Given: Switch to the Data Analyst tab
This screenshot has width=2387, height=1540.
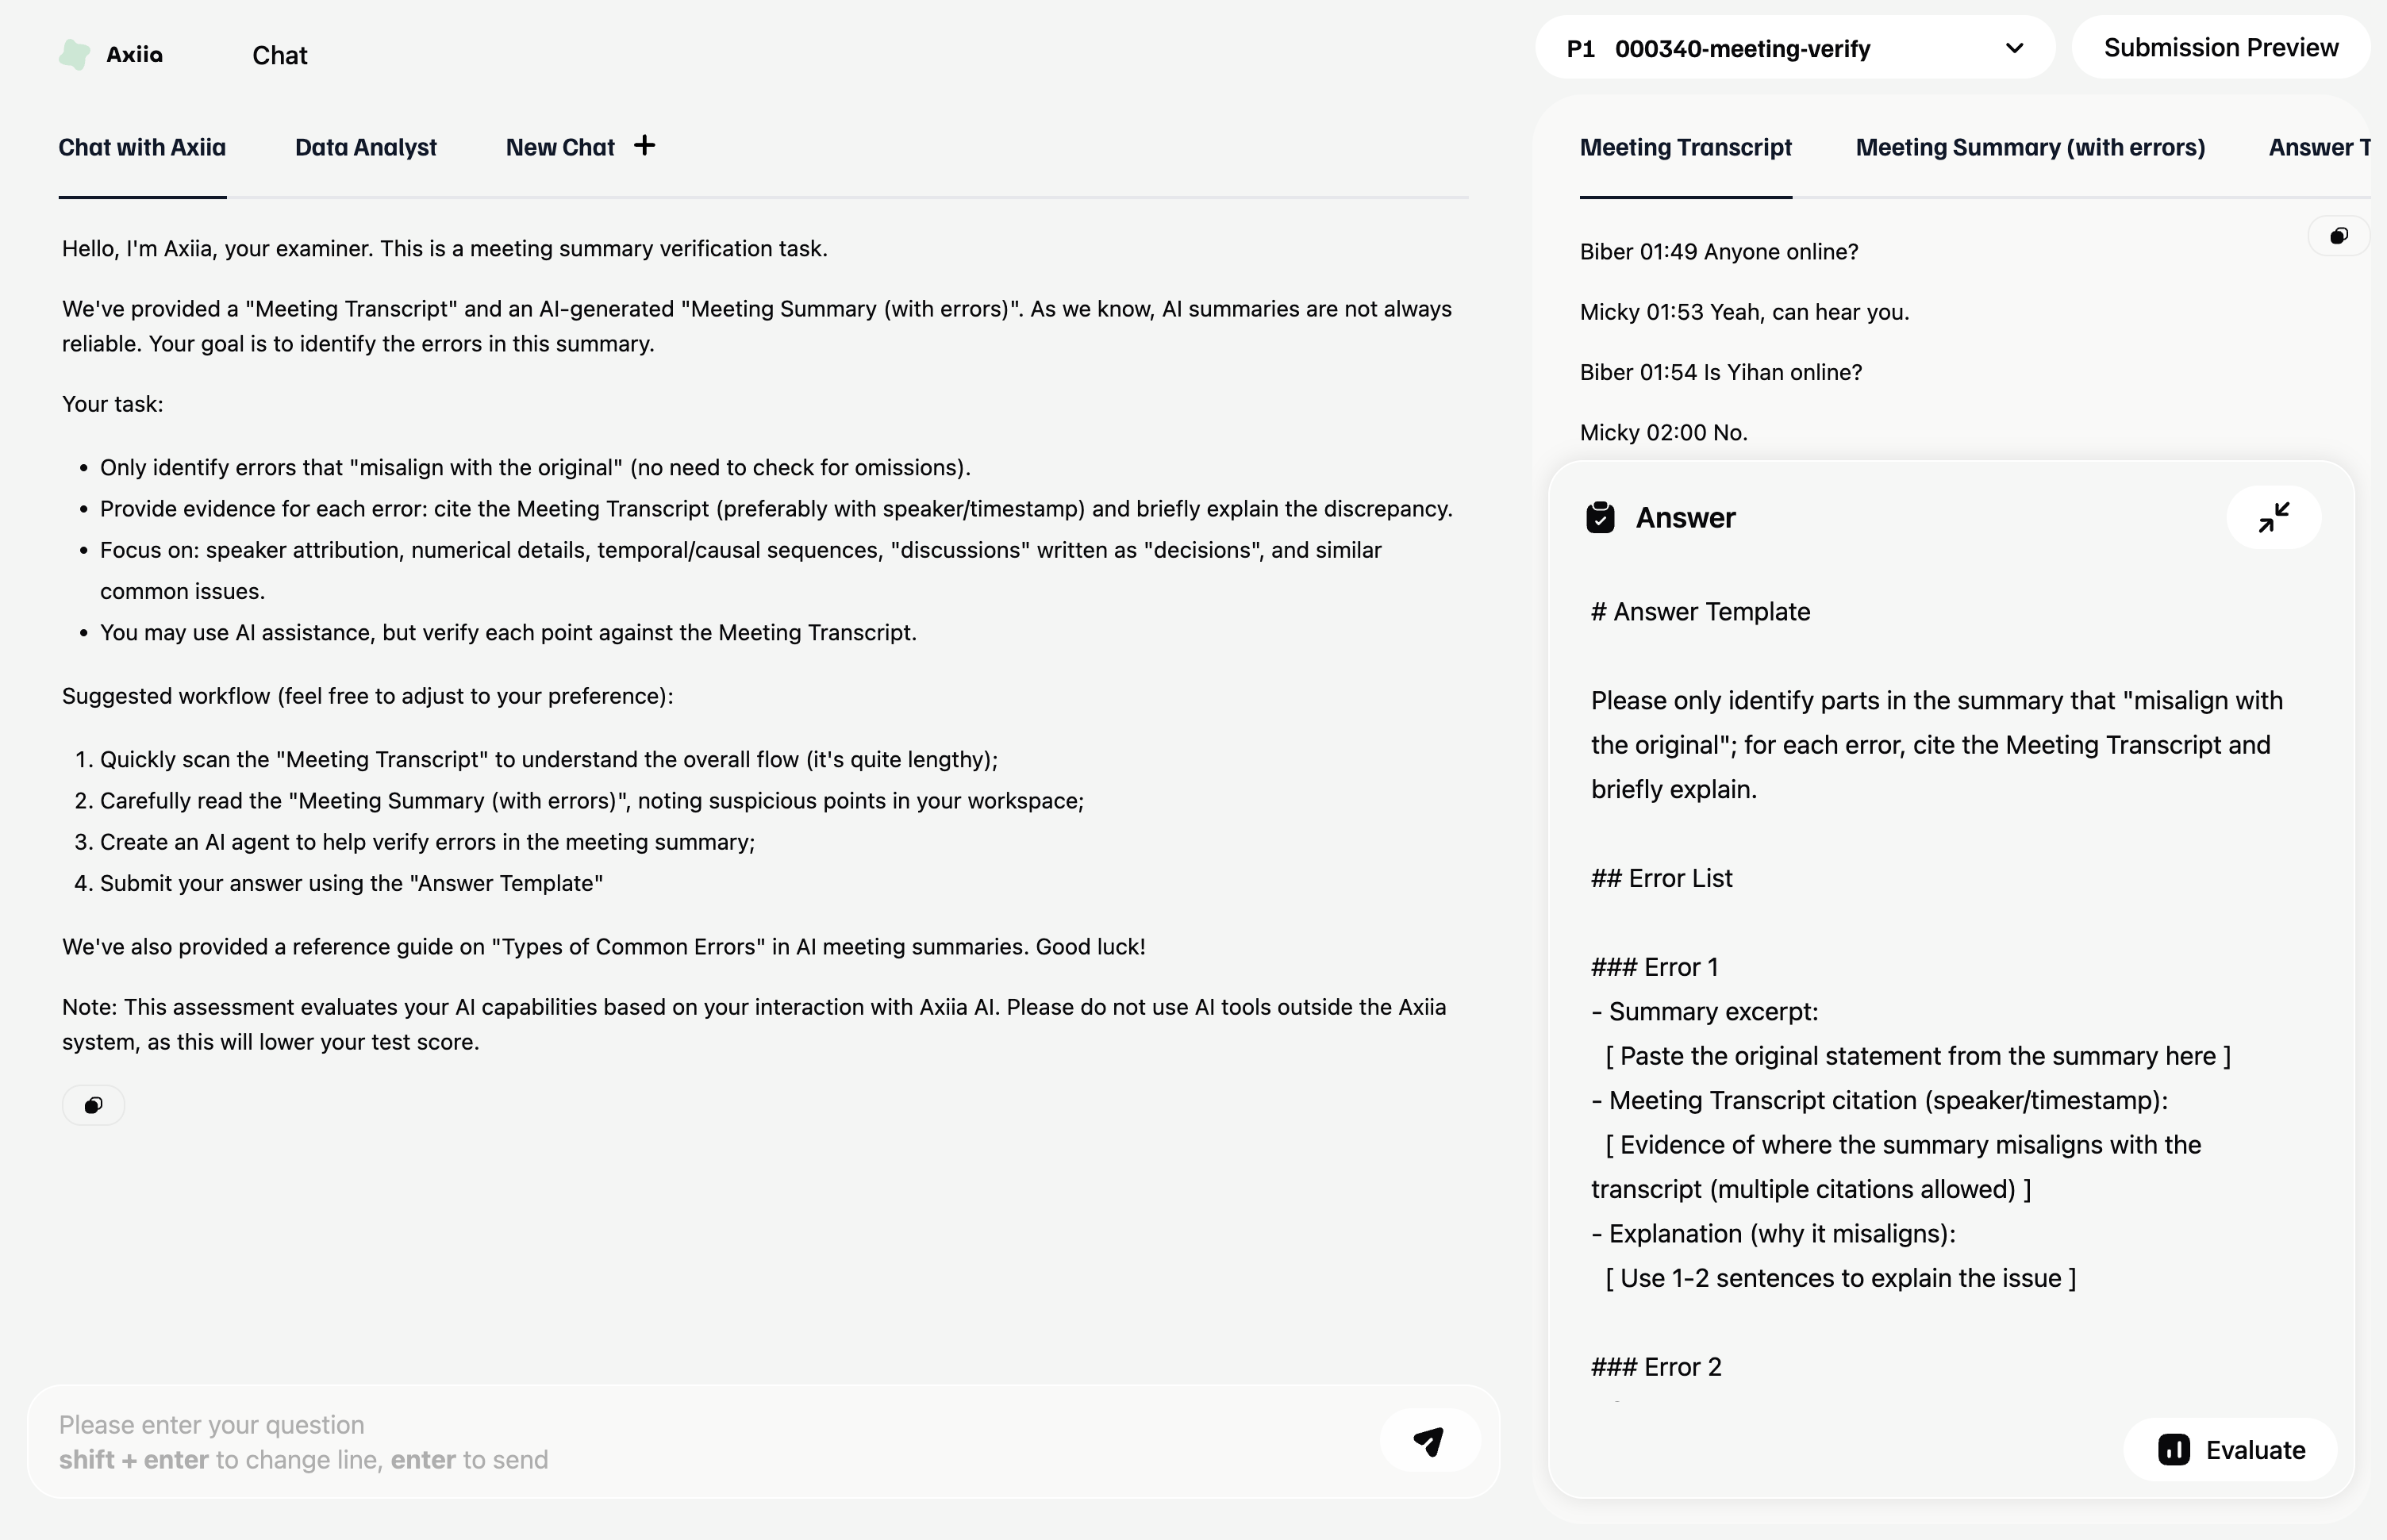Looking at the screenshot, I should pyautogui.click(x=366, y=147).
